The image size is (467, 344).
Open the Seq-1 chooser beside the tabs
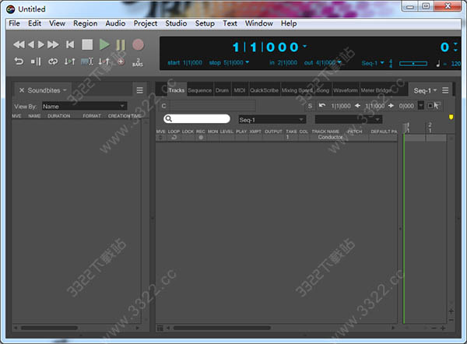coord(424,90)
